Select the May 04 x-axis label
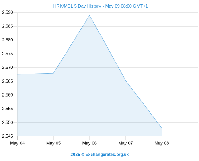This screenshot has width=199, height=161. click(17, 143)
